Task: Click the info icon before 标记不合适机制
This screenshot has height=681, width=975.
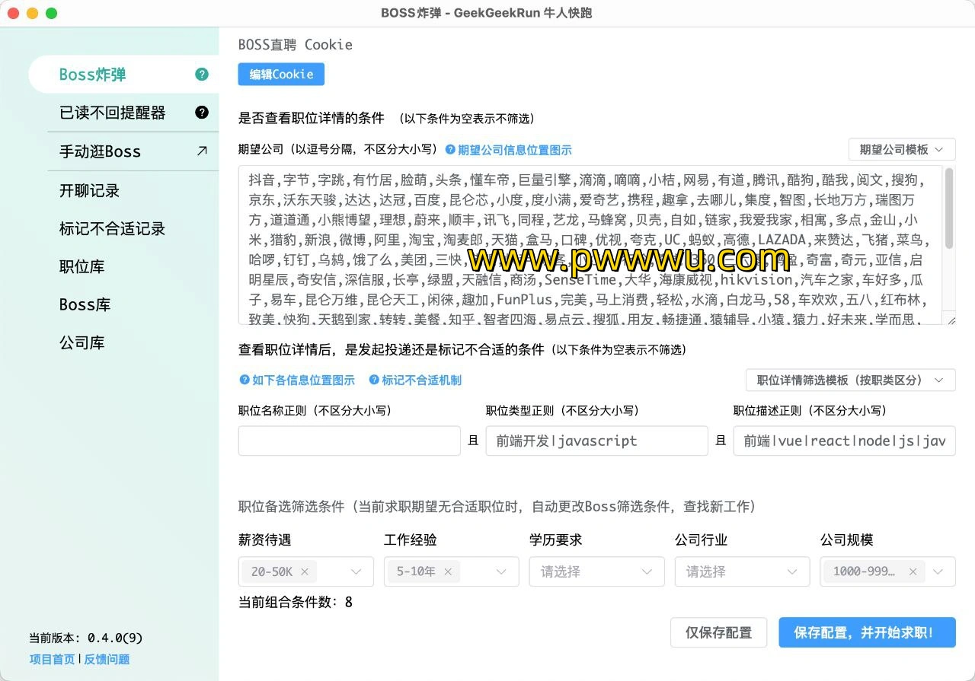Action: tap(374, 380)
